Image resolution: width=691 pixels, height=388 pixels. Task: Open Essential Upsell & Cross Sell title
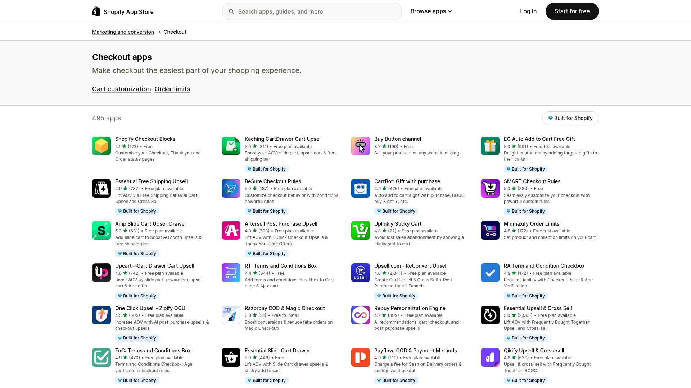(x=538, y=308)
